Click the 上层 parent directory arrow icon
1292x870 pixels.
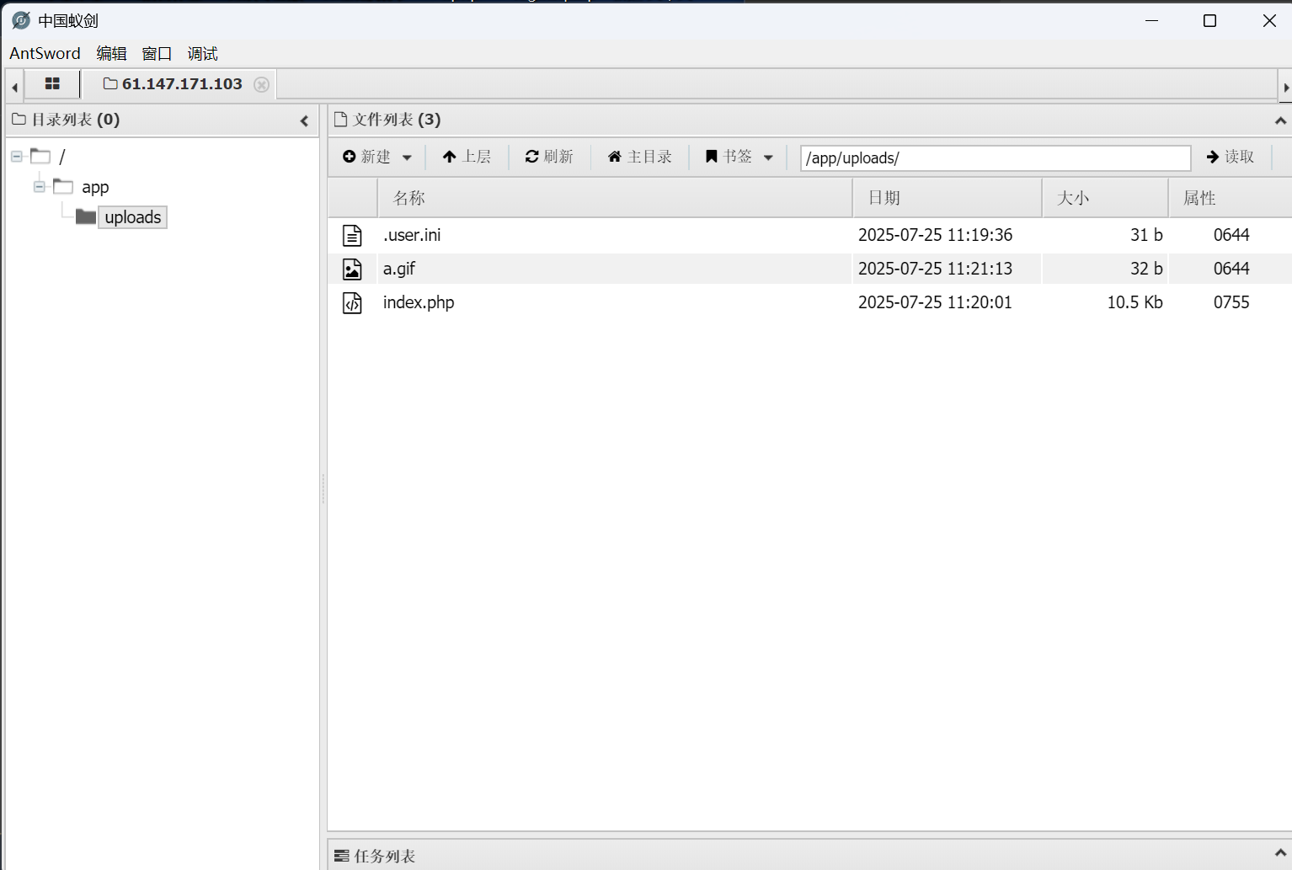[x=449, y=156]
